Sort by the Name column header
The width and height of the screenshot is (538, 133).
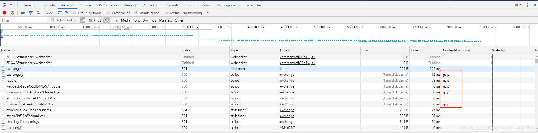click(x=90, y=50)
